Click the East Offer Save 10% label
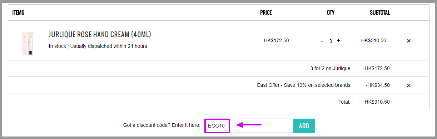The image size is (437, 139). (304, 85)
